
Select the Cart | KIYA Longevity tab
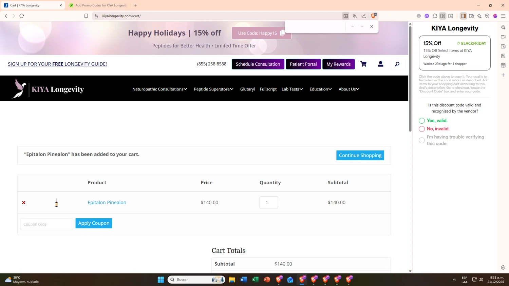point(33,5)
